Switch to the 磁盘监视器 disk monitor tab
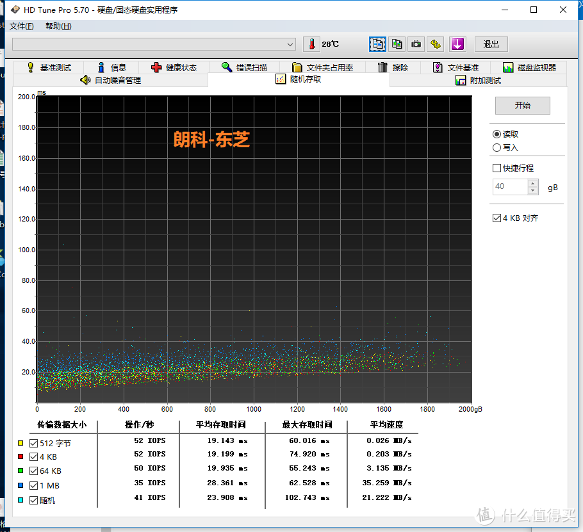Screen dimensions: 583x532 (529, 67)
